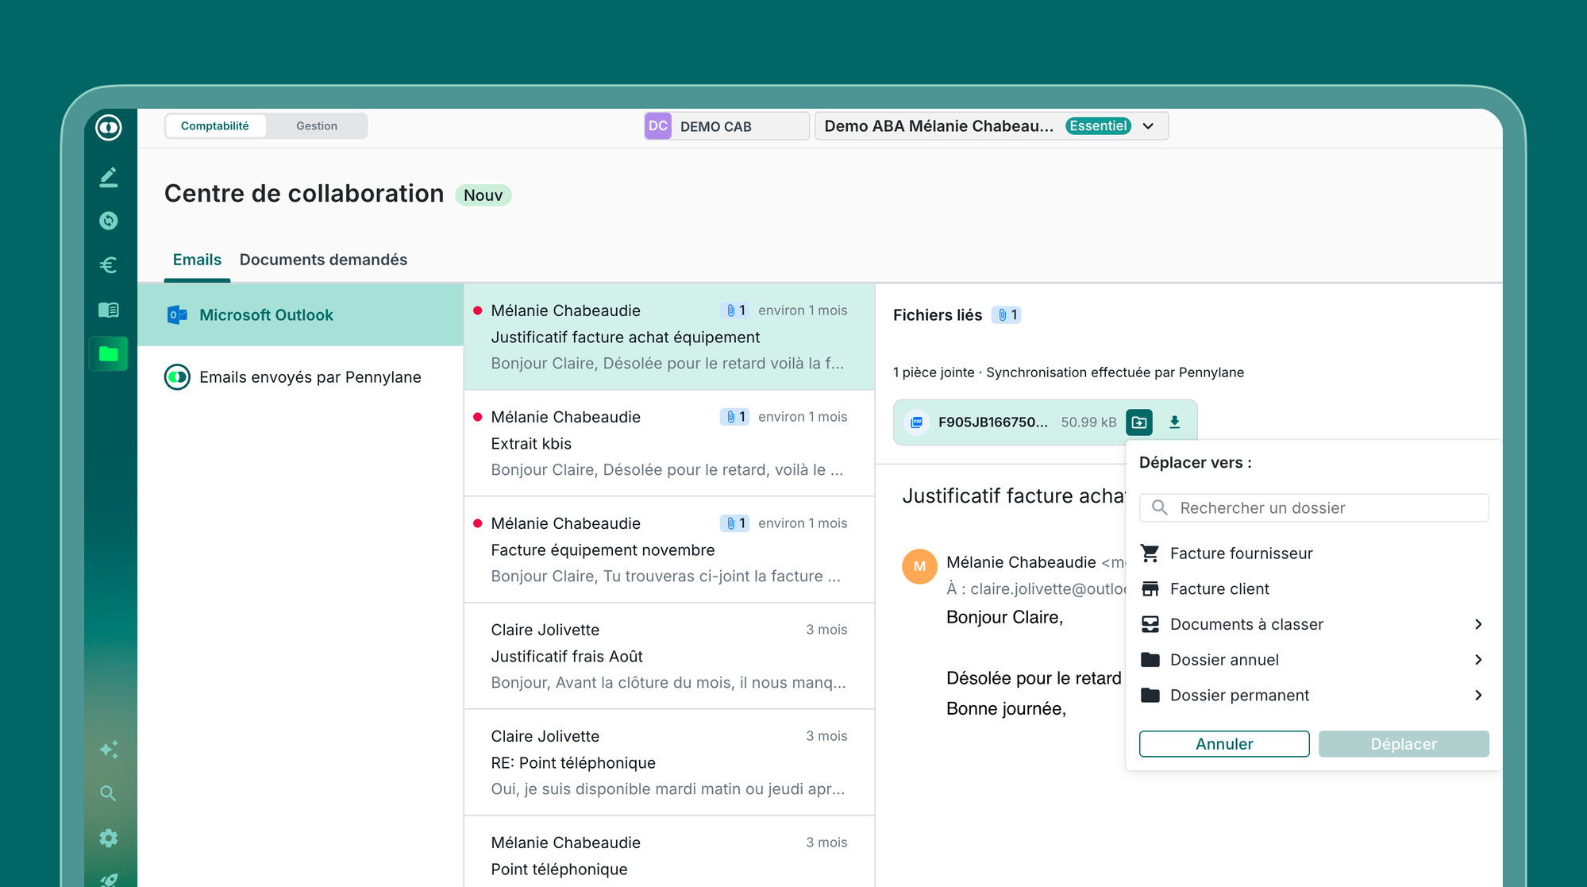Image resolution: width=1587 pixels, height=887 pixels.
Task: Expand Documents à classer submenu
Action: coord(1477,624)
